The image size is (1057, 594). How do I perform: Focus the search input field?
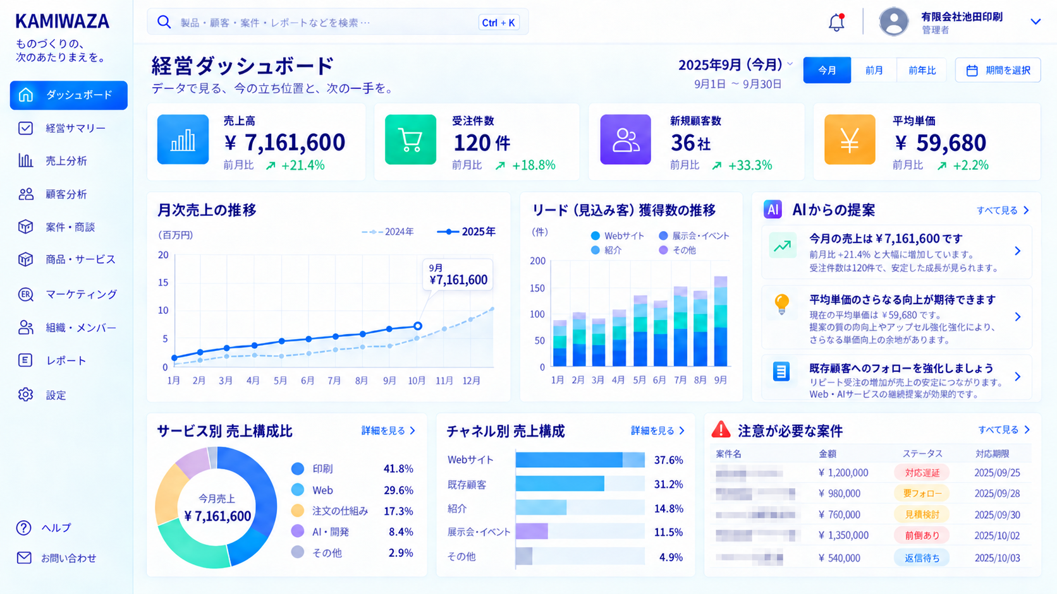(x=338, y=22)
